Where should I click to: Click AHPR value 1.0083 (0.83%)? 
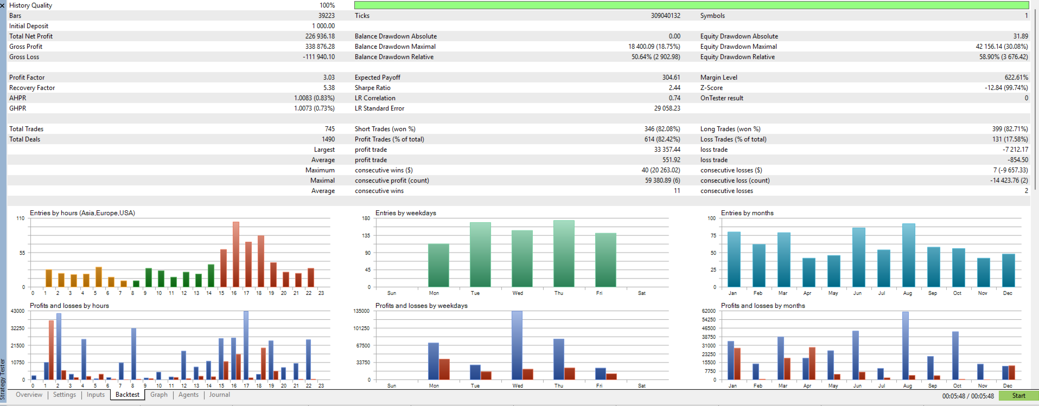point(315,98)
